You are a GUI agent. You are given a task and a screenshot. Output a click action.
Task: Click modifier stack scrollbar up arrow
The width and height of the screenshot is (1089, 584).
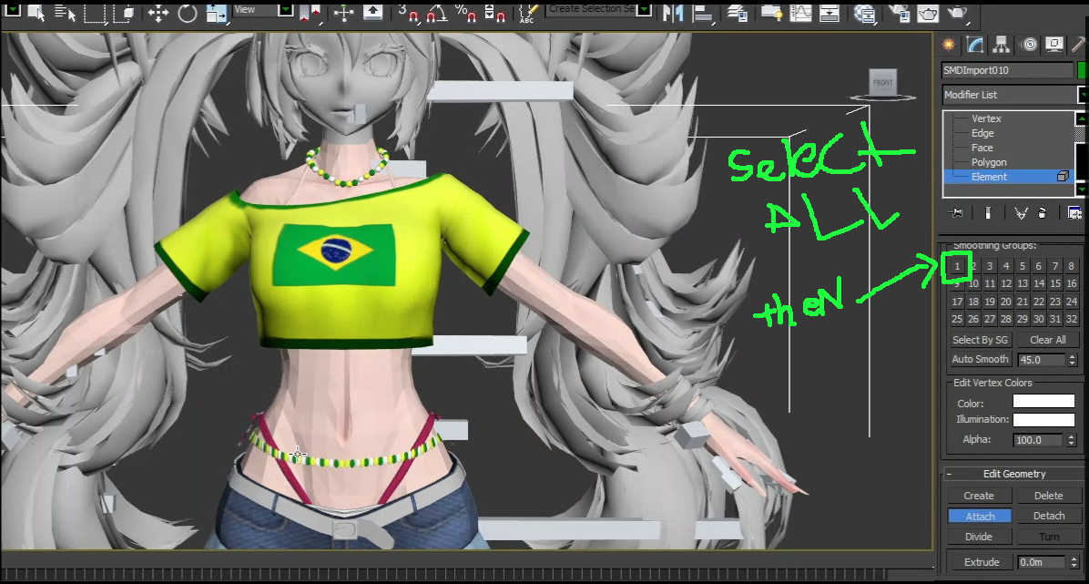point(1081,118)
